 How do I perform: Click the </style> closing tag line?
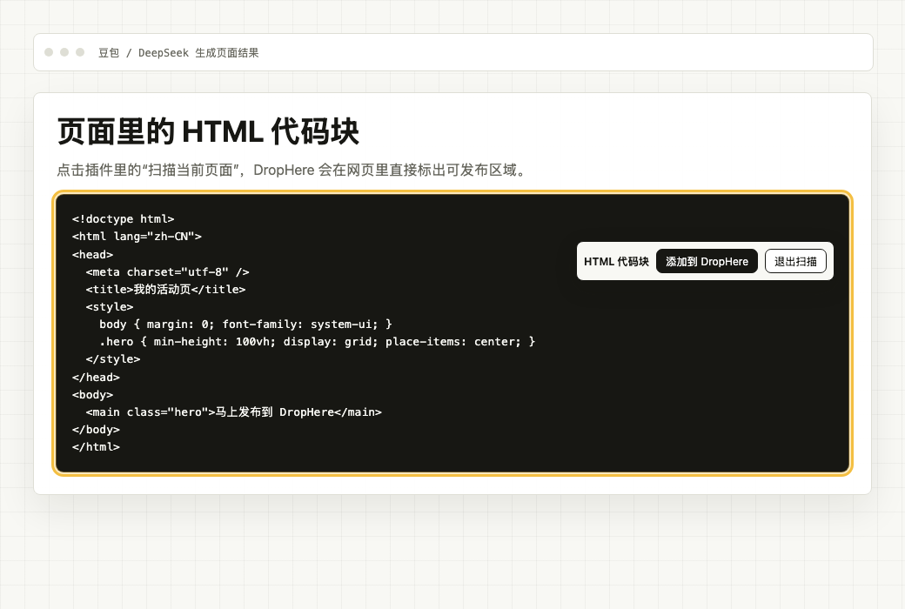point(113,359)
